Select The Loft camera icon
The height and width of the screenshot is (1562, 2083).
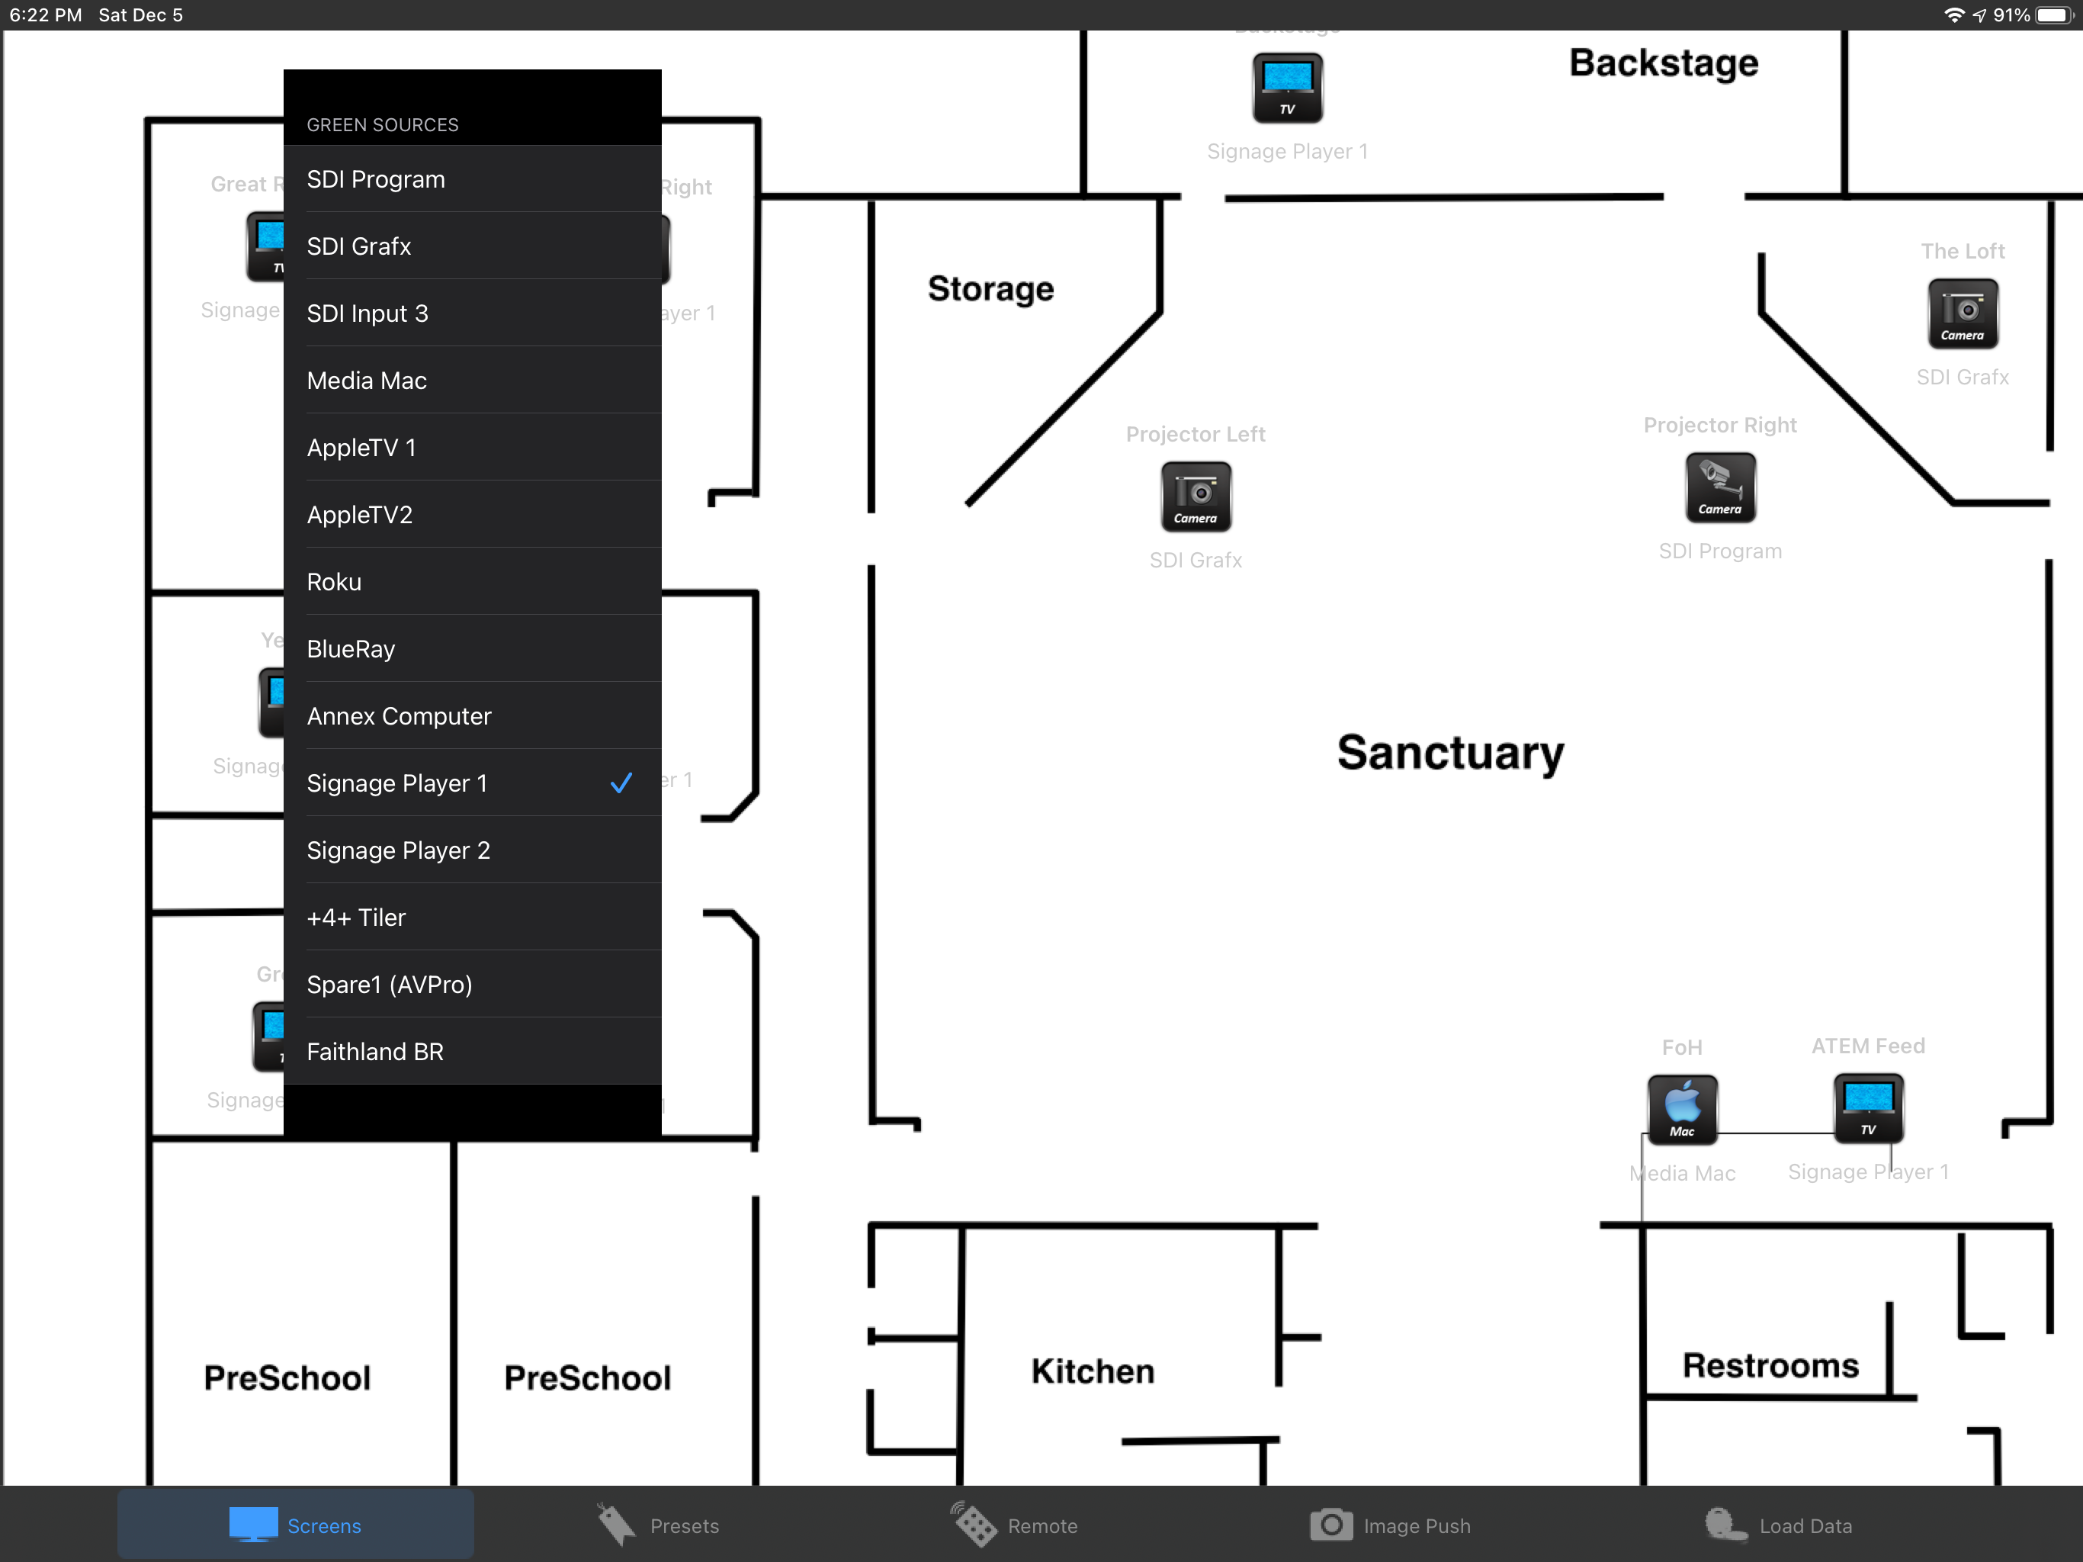click(x=1962, y=313)
